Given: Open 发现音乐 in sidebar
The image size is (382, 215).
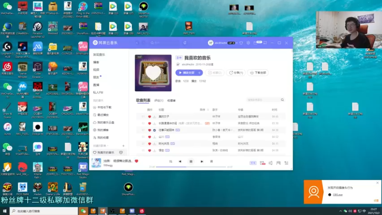Looking at the screenshot, I should point(99,54).
